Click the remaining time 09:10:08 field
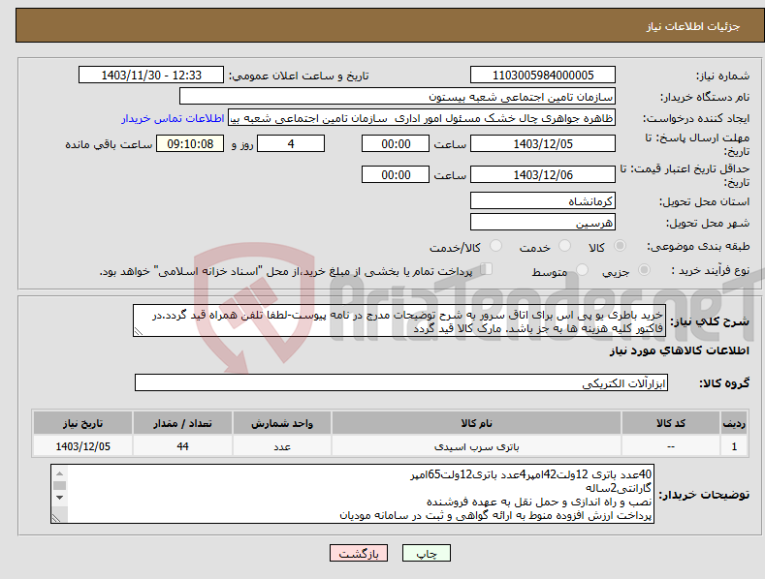Image resolution: width=765 pixels, height=579 pixels. [x=190, y=143]
